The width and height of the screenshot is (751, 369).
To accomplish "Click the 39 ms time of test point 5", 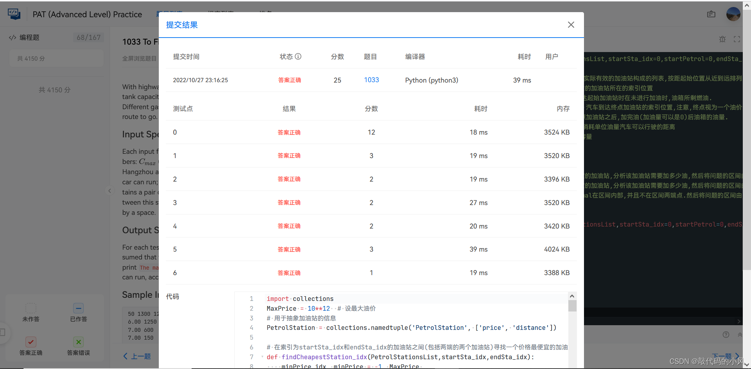I will point(478,249).
